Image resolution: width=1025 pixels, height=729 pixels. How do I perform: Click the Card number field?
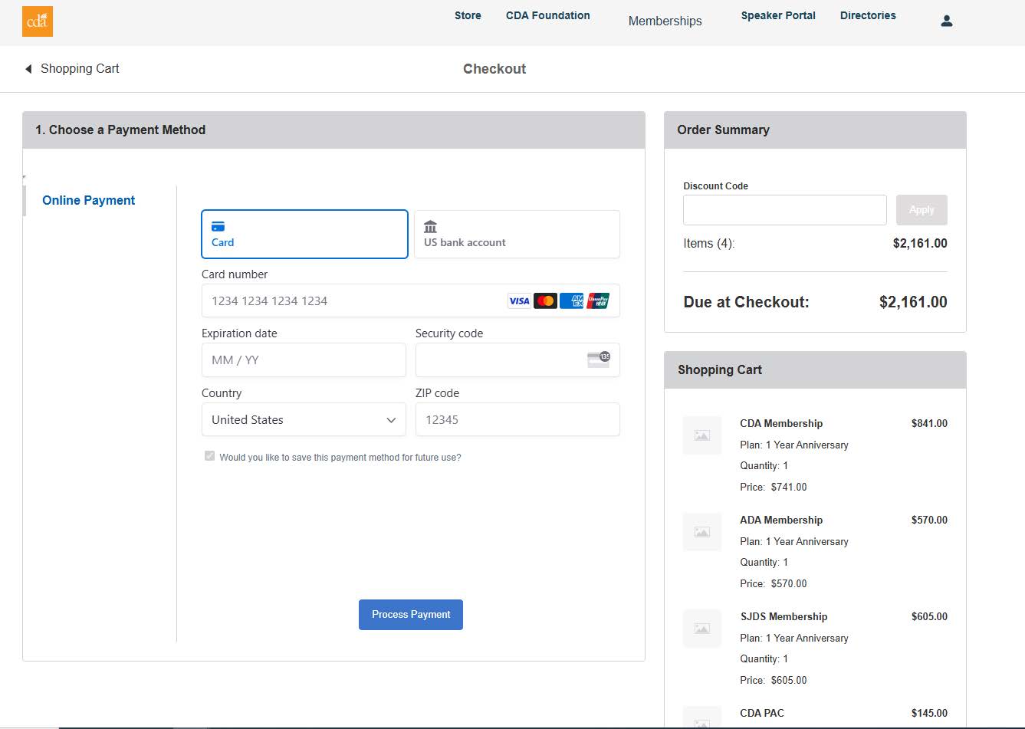coord(411,301)
